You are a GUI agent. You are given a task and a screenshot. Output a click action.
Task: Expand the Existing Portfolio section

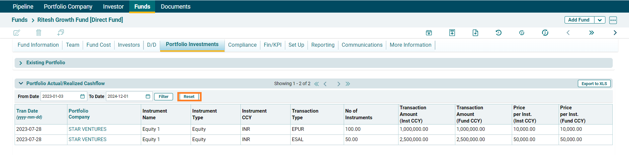(21, 63)
